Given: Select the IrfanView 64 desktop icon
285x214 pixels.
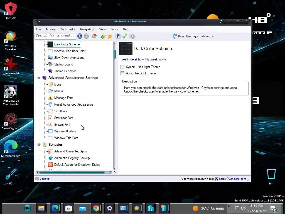Looking at the screenshot, I should click(x=11, y=66).
